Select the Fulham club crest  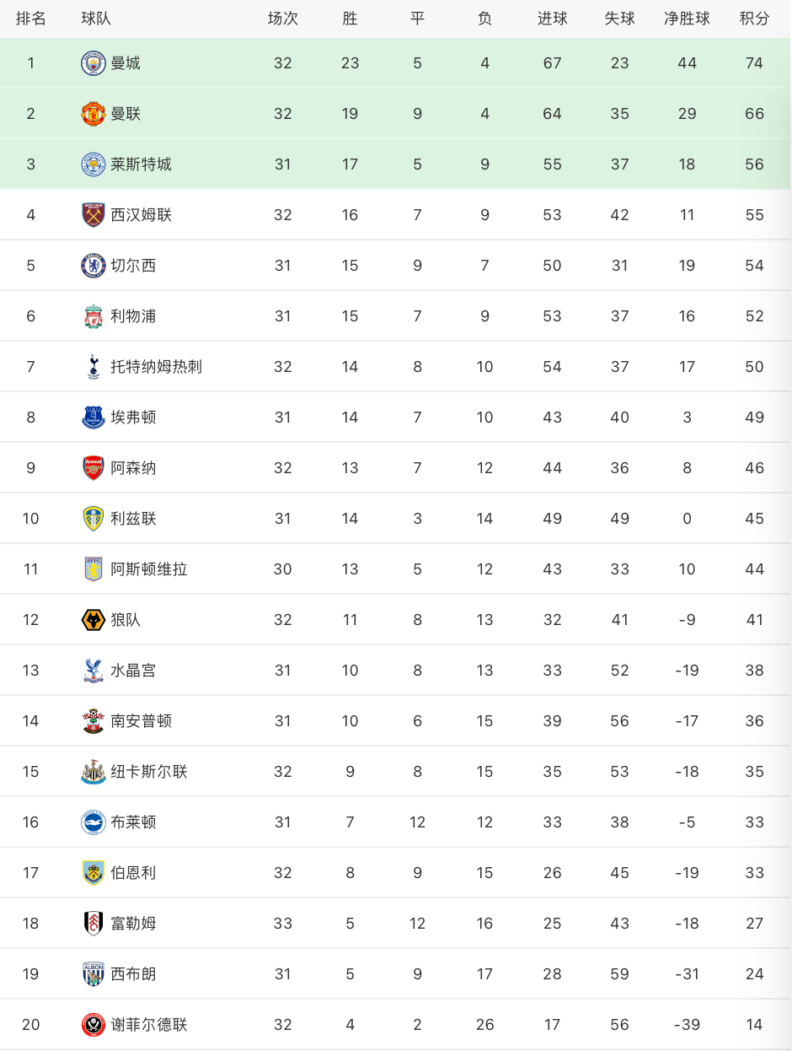pyautogui.click(x=94, y=924)
